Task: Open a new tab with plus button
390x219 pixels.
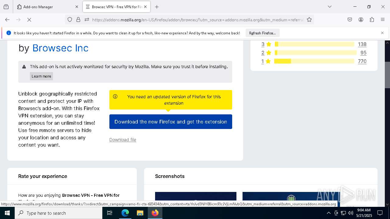Action: tap(157, 7)
